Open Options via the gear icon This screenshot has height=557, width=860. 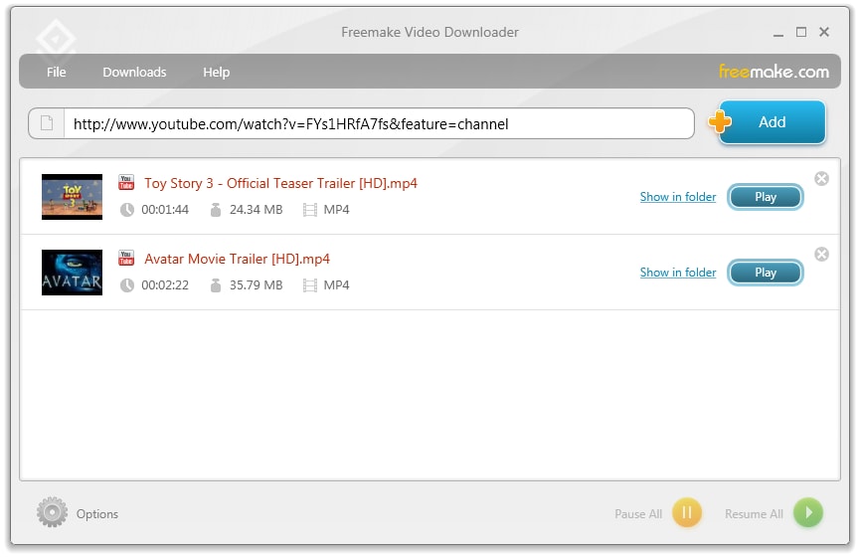[x=52, y=512]
